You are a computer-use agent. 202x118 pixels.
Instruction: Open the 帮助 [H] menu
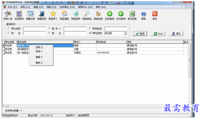[101, 7]
